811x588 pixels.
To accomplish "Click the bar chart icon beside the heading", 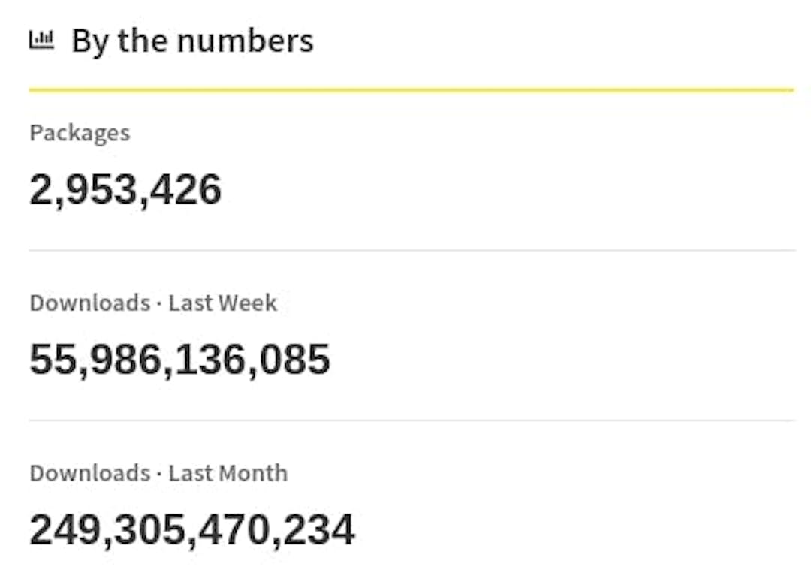I will tap(41, 39).
